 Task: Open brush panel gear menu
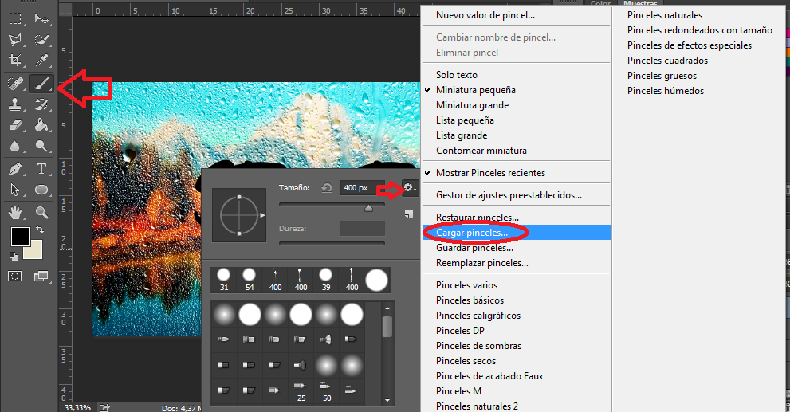[x=410, y=188]
